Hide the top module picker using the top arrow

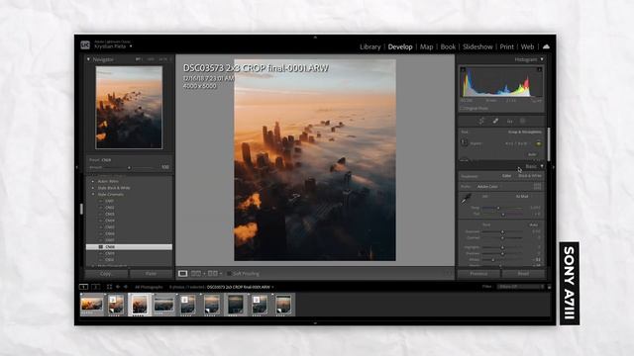(x=315, y=38)
